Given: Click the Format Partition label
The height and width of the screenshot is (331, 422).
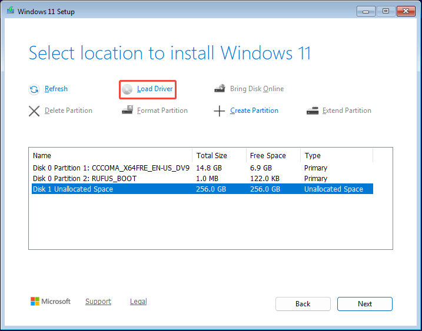Looking at the screenshot, I should [x=162, y=111].
